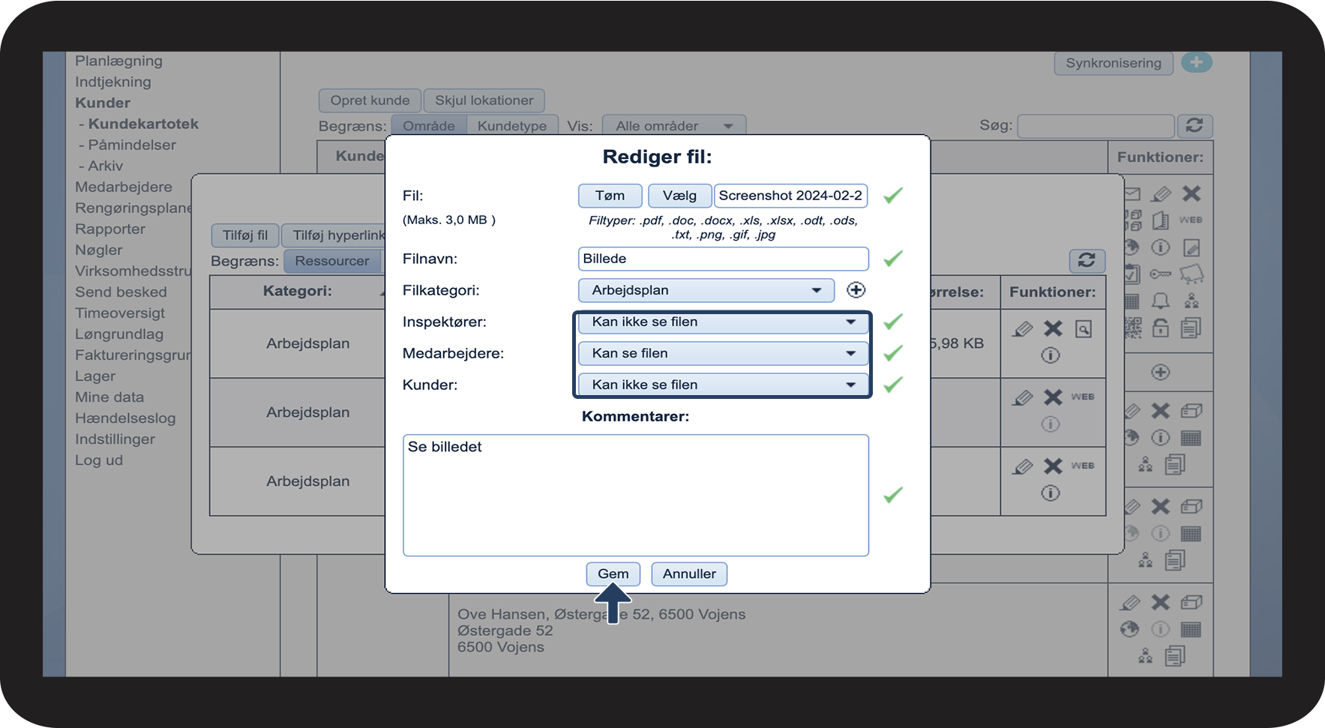
Task: Switch to the Kundetype filter tab
Action: (x=512, y=126)
